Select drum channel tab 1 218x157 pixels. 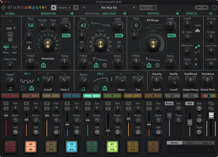pyautogui.click(x=10, y=96)
